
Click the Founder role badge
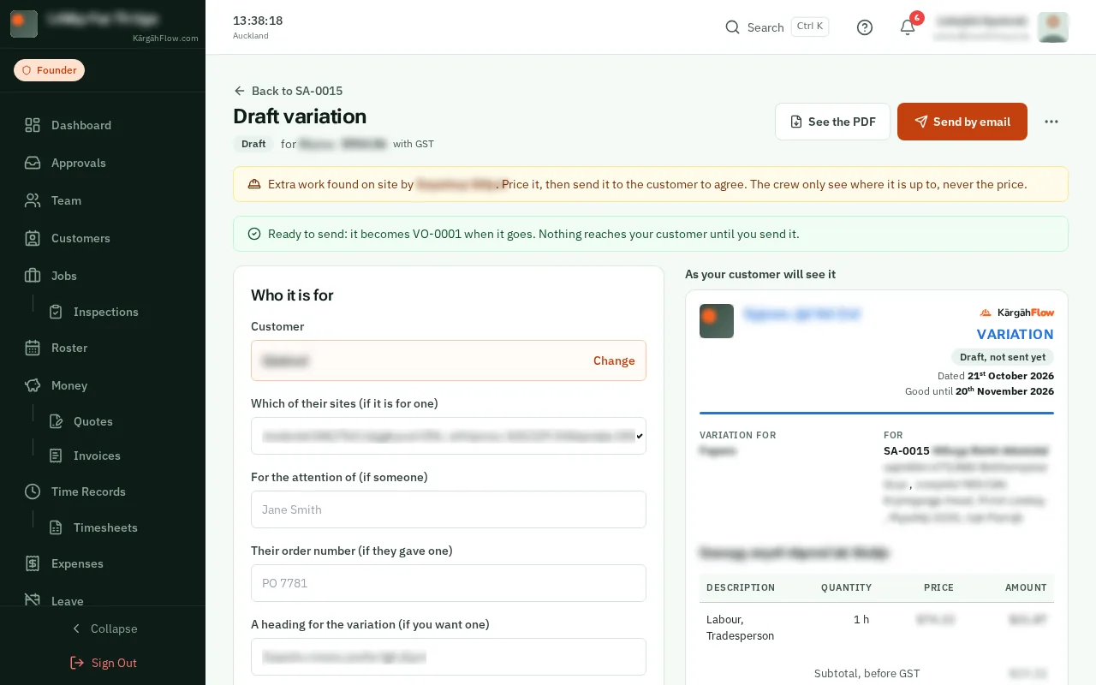[49, 70]
